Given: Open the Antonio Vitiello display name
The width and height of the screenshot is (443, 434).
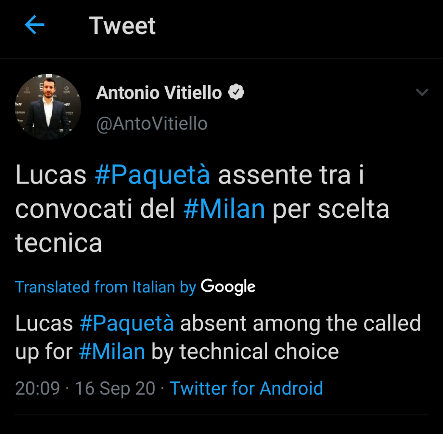Looking at the screenshot, I should (x=159, y=92).
